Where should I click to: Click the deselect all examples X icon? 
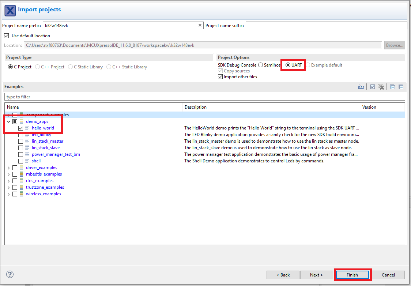point(381,87)
